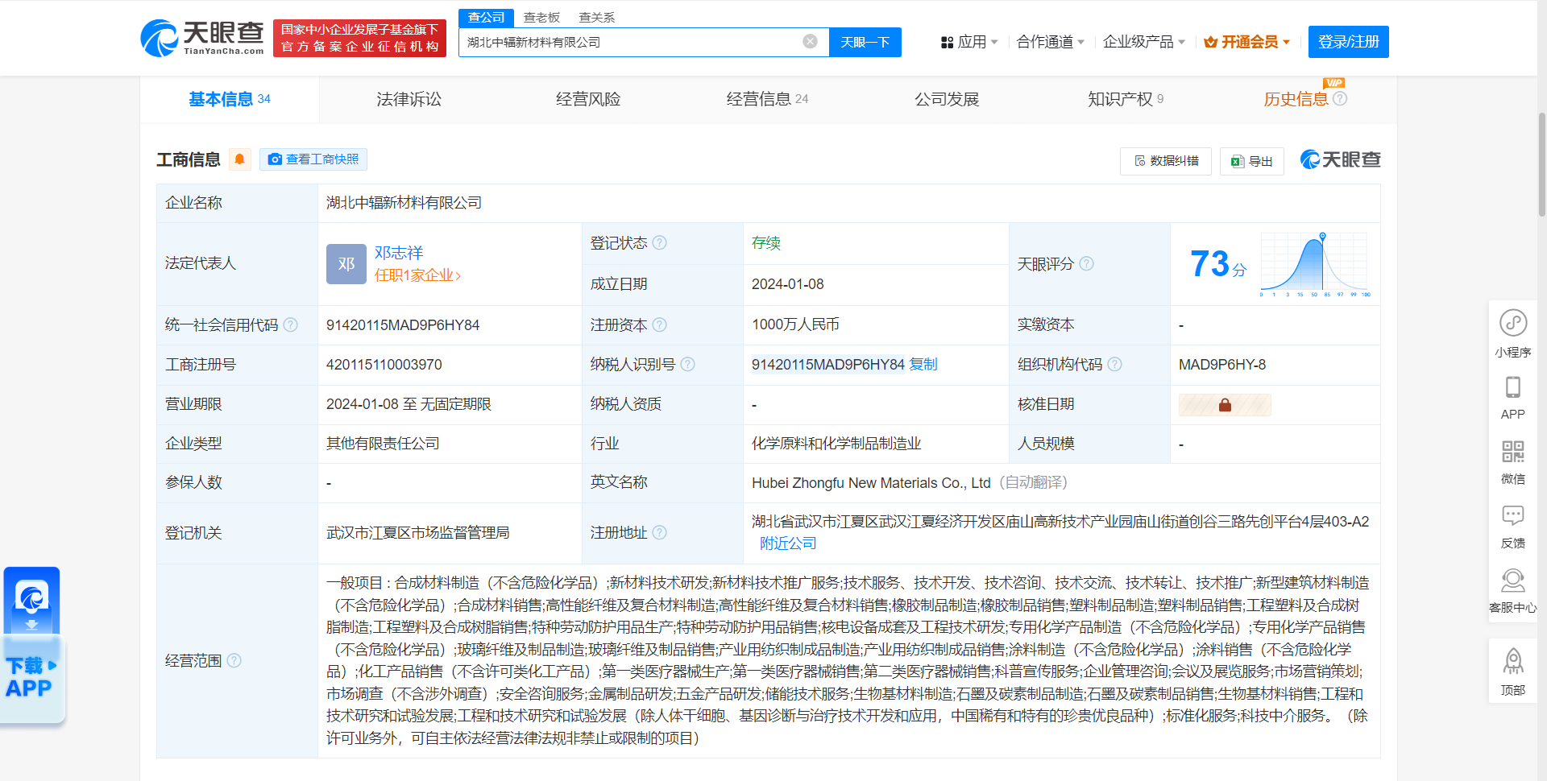The image size is (1547, 781).
Task: Click help icon next to 经营范围
Action: [x=234, y=660]
